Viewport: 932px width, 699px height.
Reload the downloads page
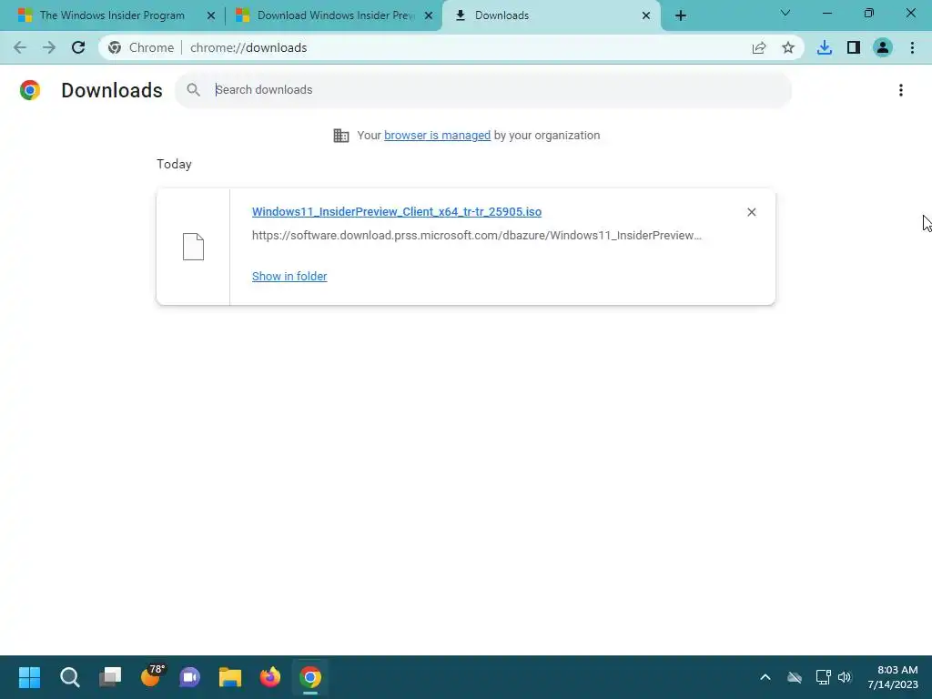pyautogui.click(x=78, y=47)
